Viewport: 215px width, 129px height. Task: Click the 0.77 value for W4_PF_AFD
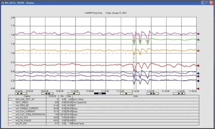point(57,124)
